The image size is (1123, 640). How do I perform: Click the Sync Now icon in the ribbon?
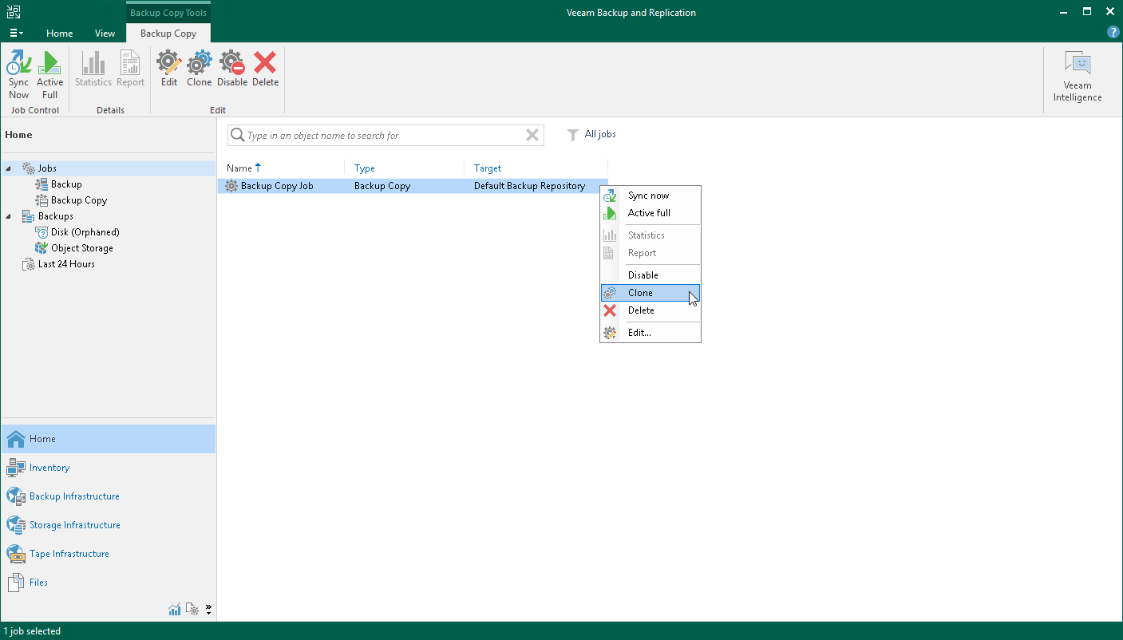click(18, 72)
